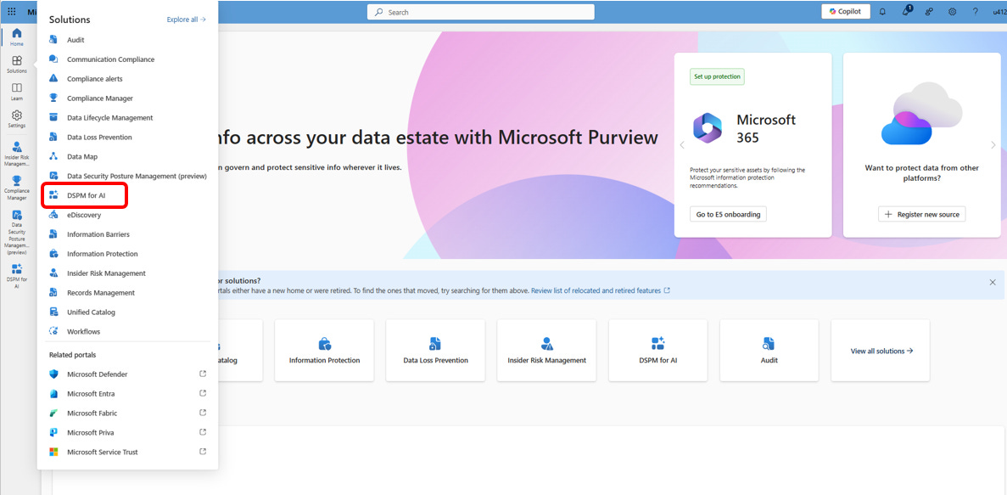Screen dimensions: 1007x495
Task: Open Audit solution card
Action: (769, 351)
